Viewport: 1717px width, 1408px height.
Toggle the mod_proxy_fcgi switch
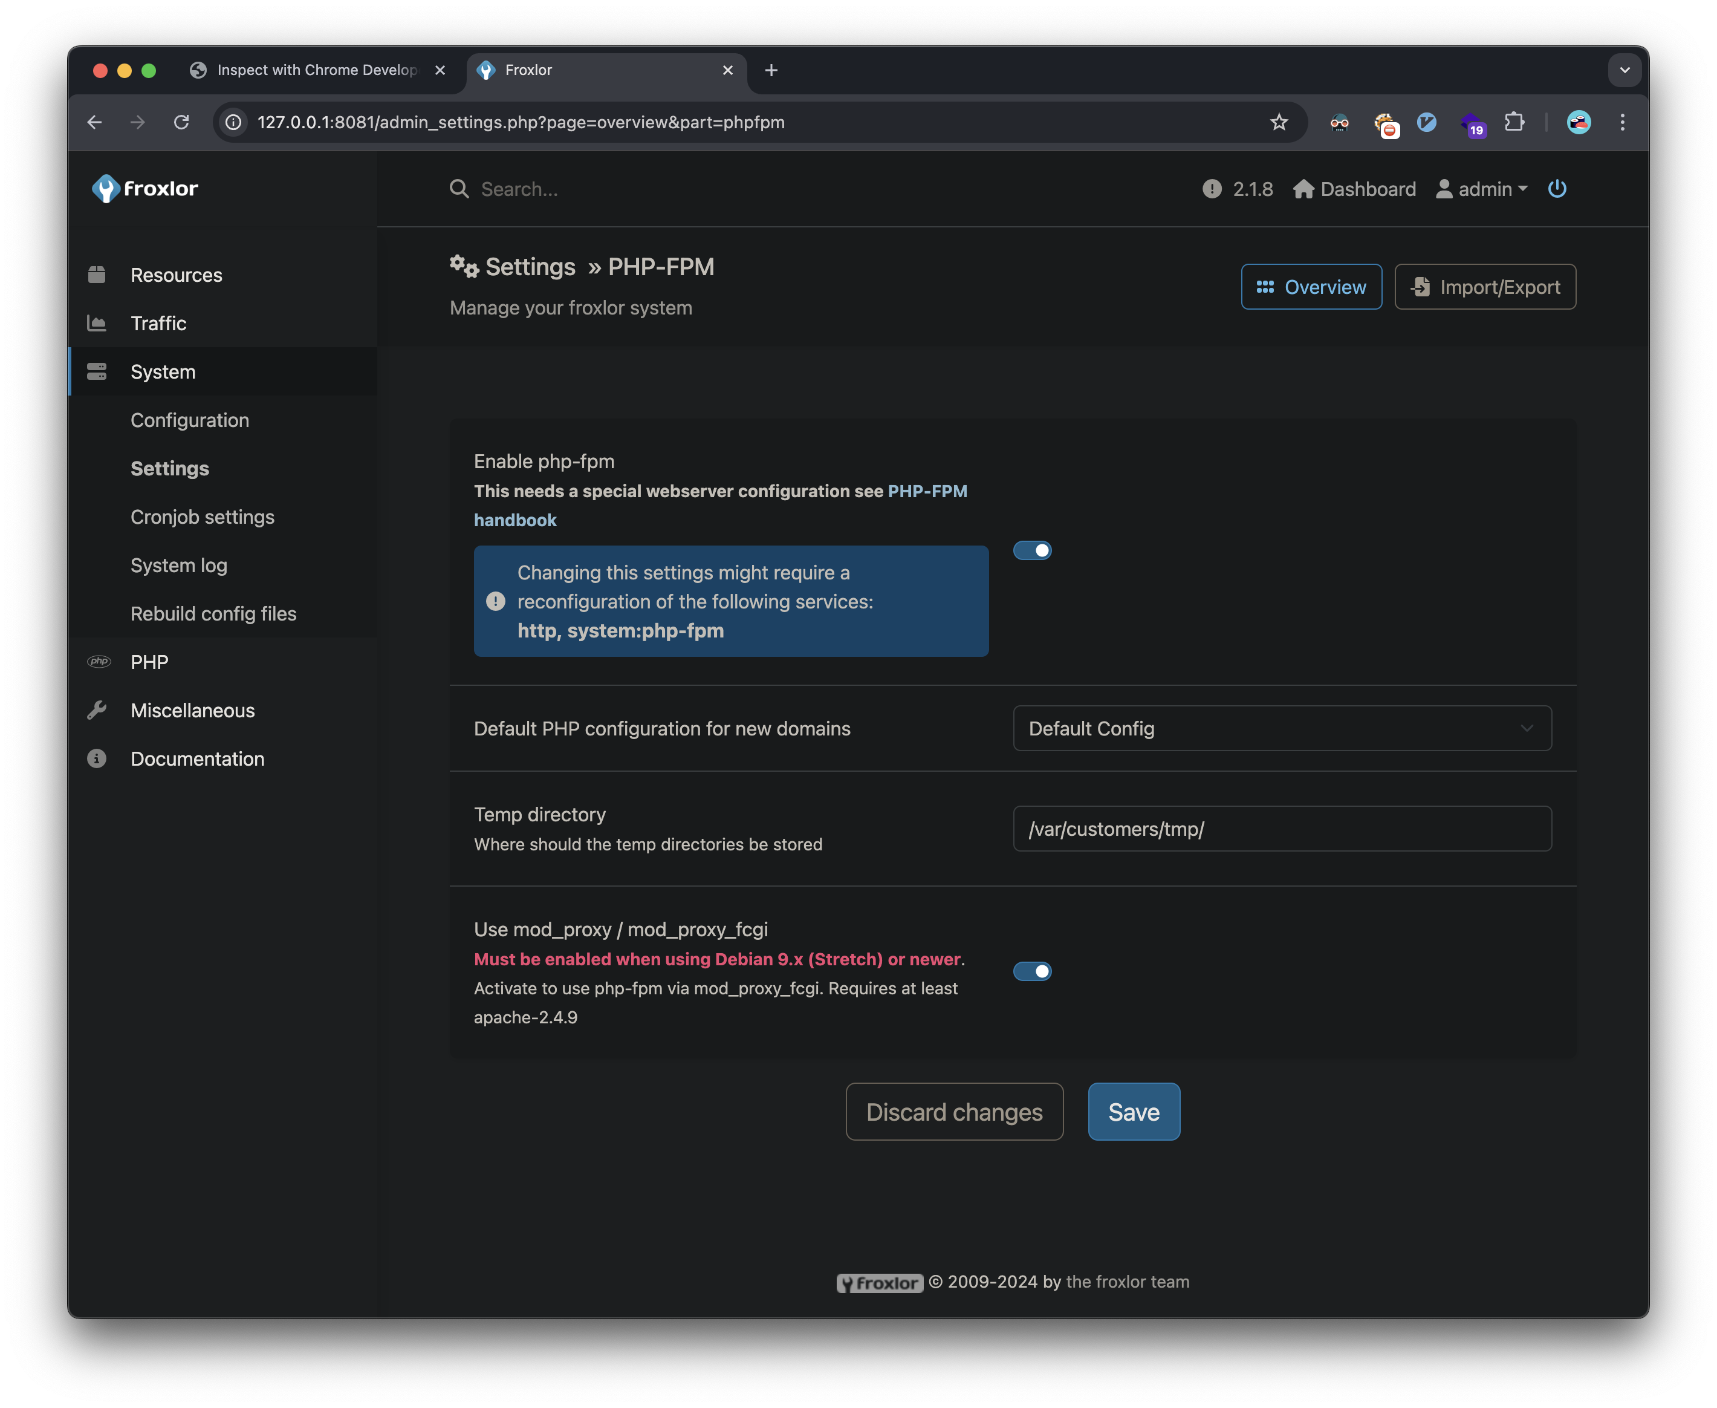click(x=1032, y=971)
